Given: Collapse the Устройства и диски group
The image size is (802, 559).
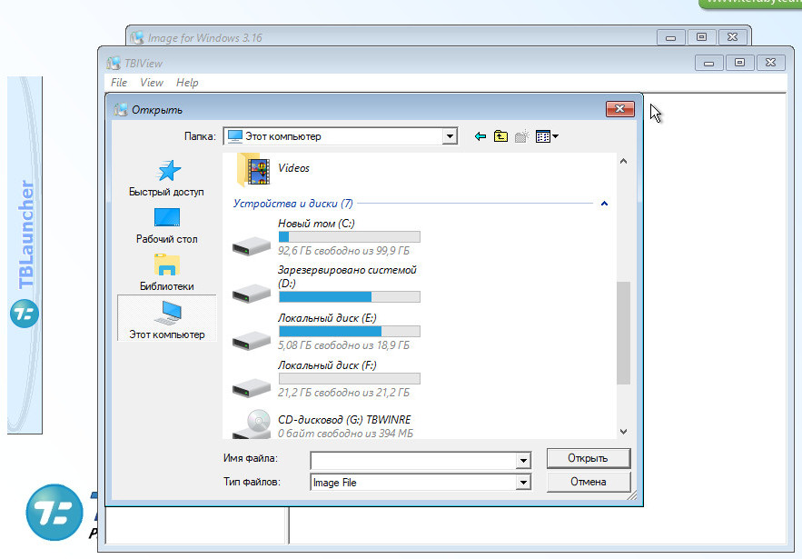Looking at the screenshot, I should [604, 204].
